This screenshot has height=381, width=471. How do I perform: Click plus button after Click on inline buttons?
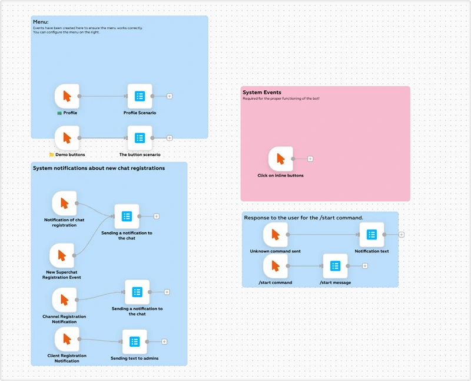tap(310, 159)
